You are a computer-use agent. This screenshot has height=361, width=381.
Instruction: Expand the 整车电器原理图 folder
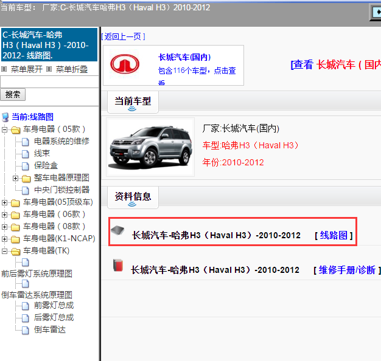click(x=16, y=179)
